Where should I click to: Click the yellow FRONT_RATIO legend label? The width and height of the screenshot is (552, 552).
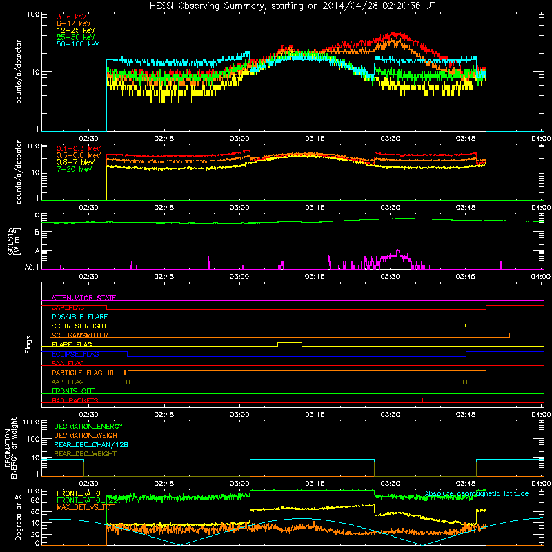tap(79, 493)
